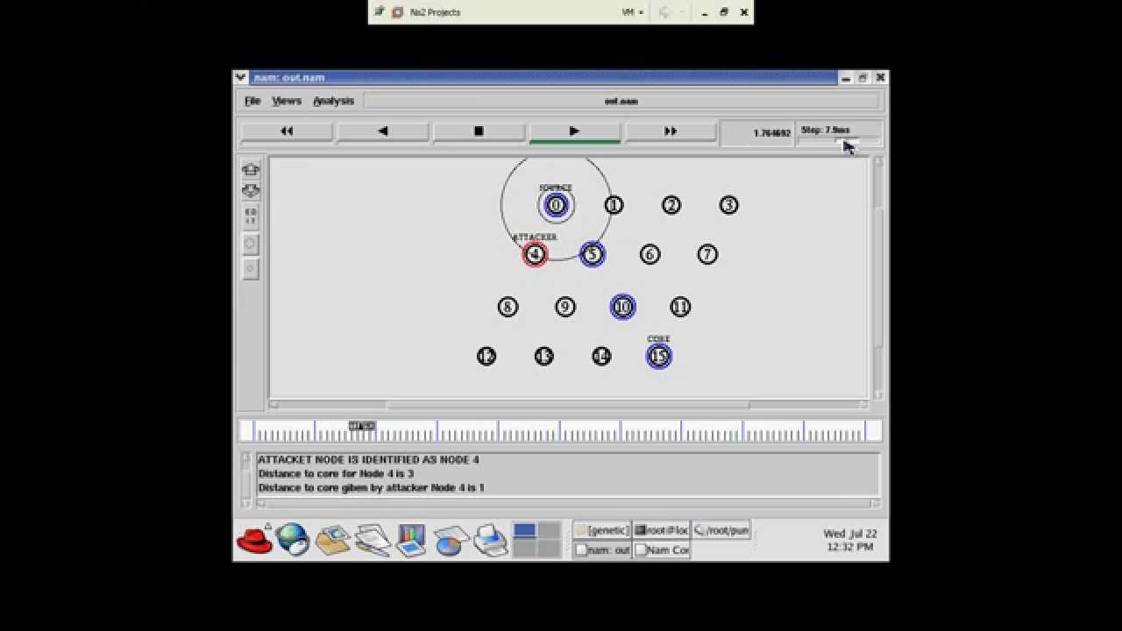Select node 13 in topology

[x=544, y=356]
